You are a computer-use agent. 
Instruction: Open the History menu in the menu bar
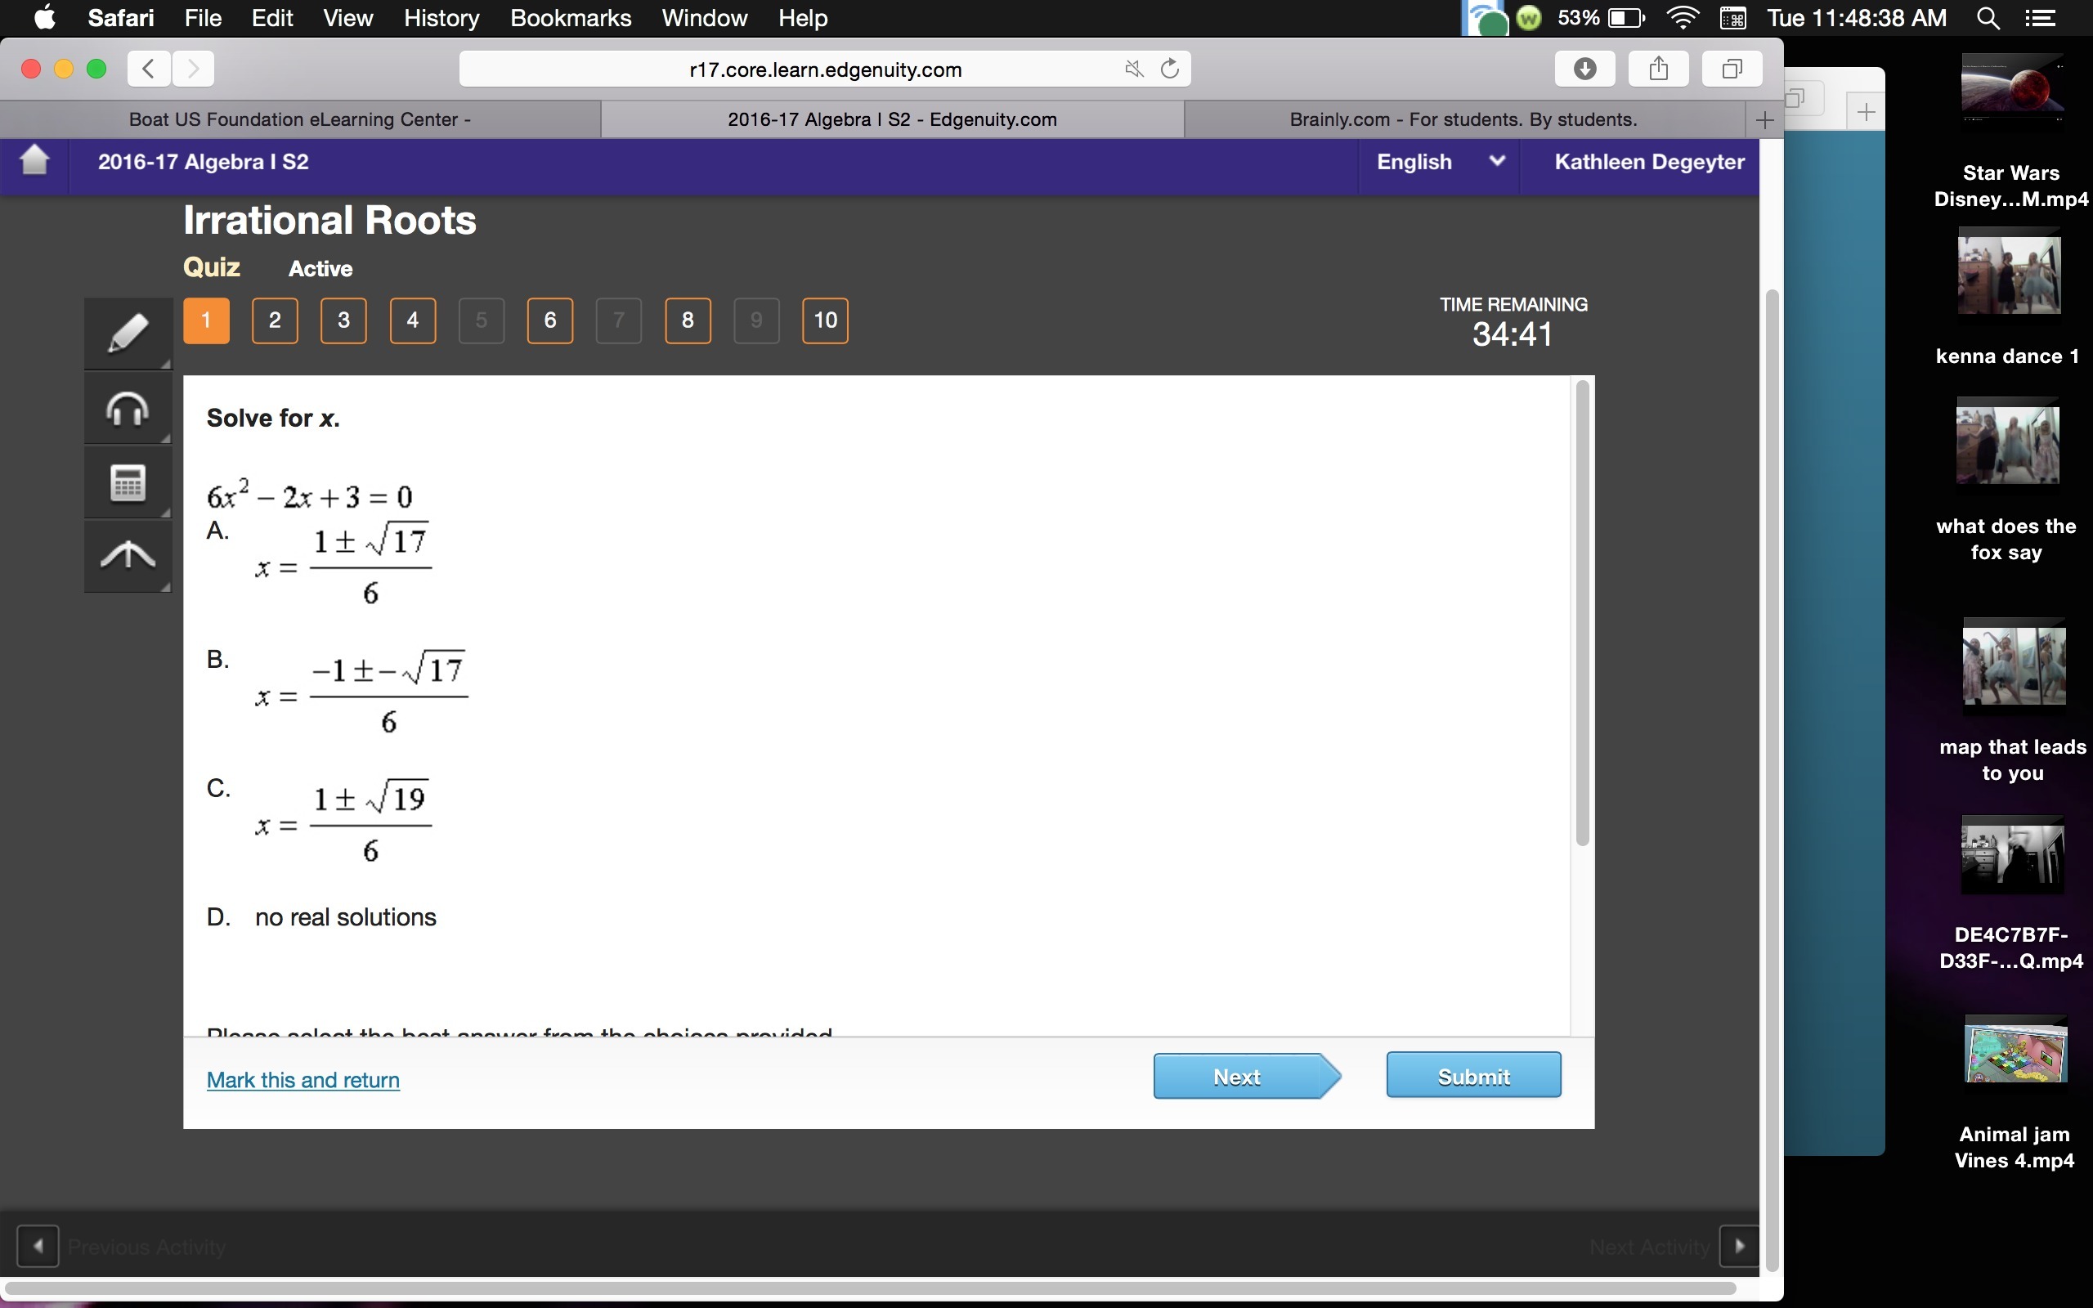(441, 18)
